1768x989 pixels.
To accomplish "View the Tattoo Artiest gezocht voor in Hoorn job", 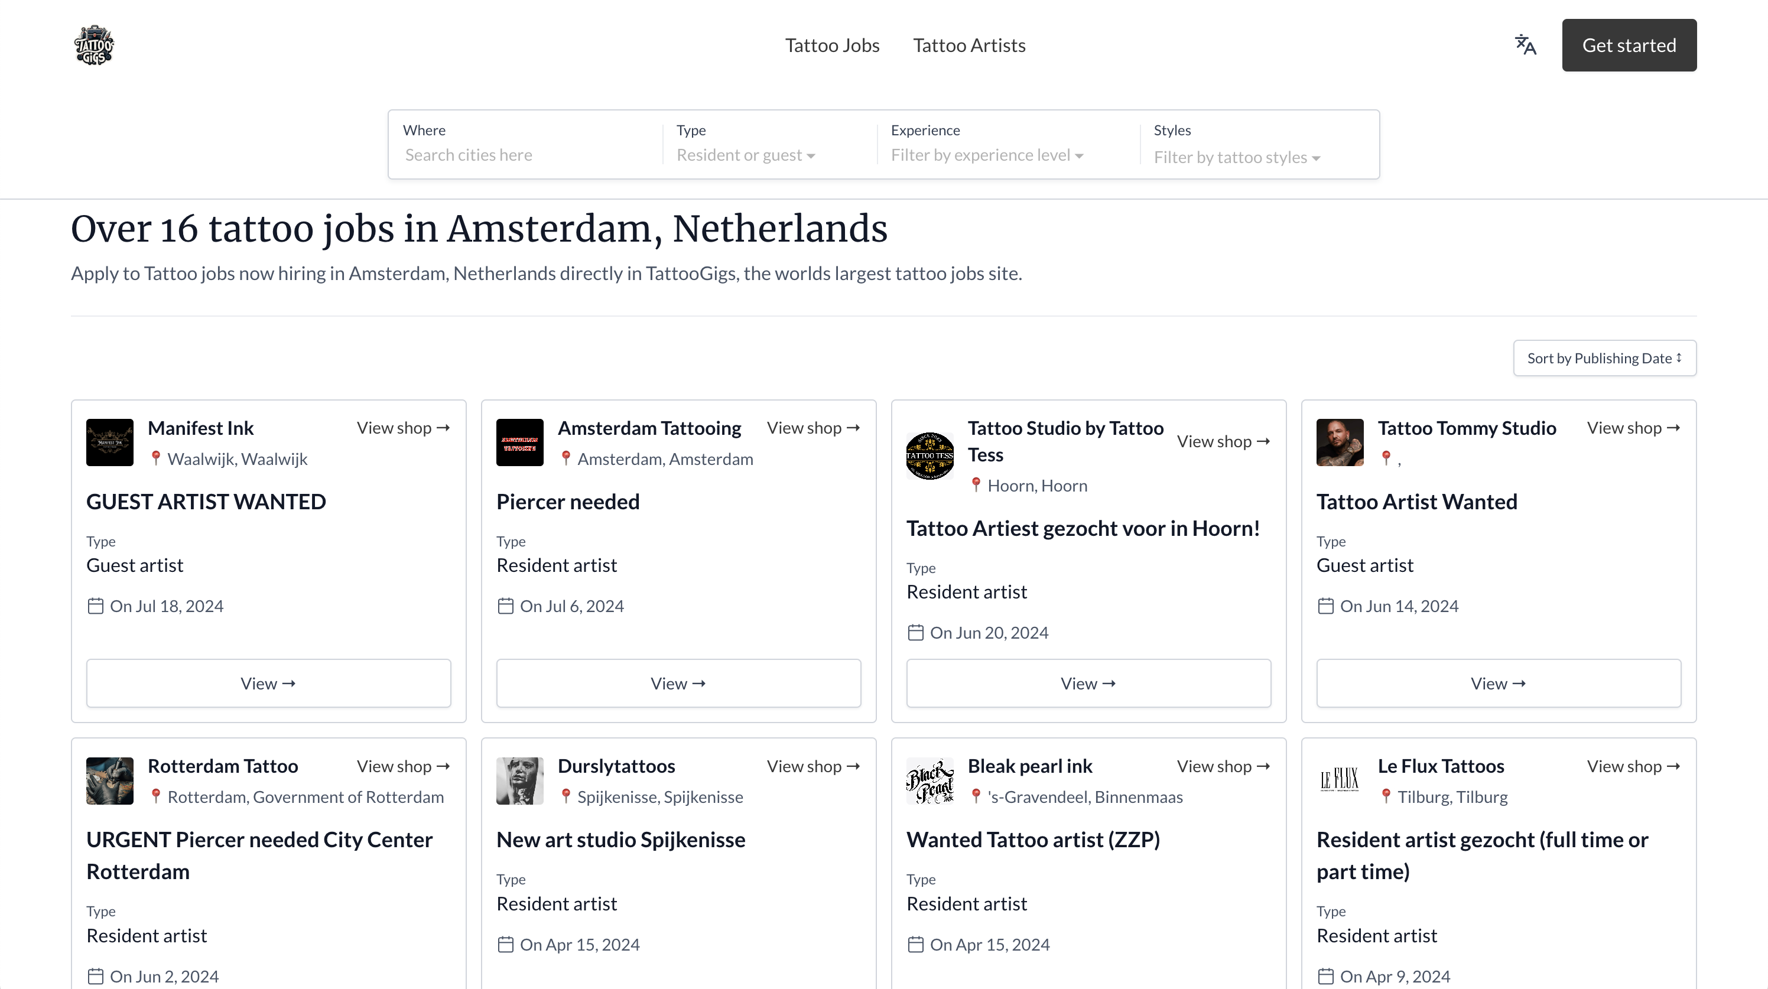I will [1088, 684].
